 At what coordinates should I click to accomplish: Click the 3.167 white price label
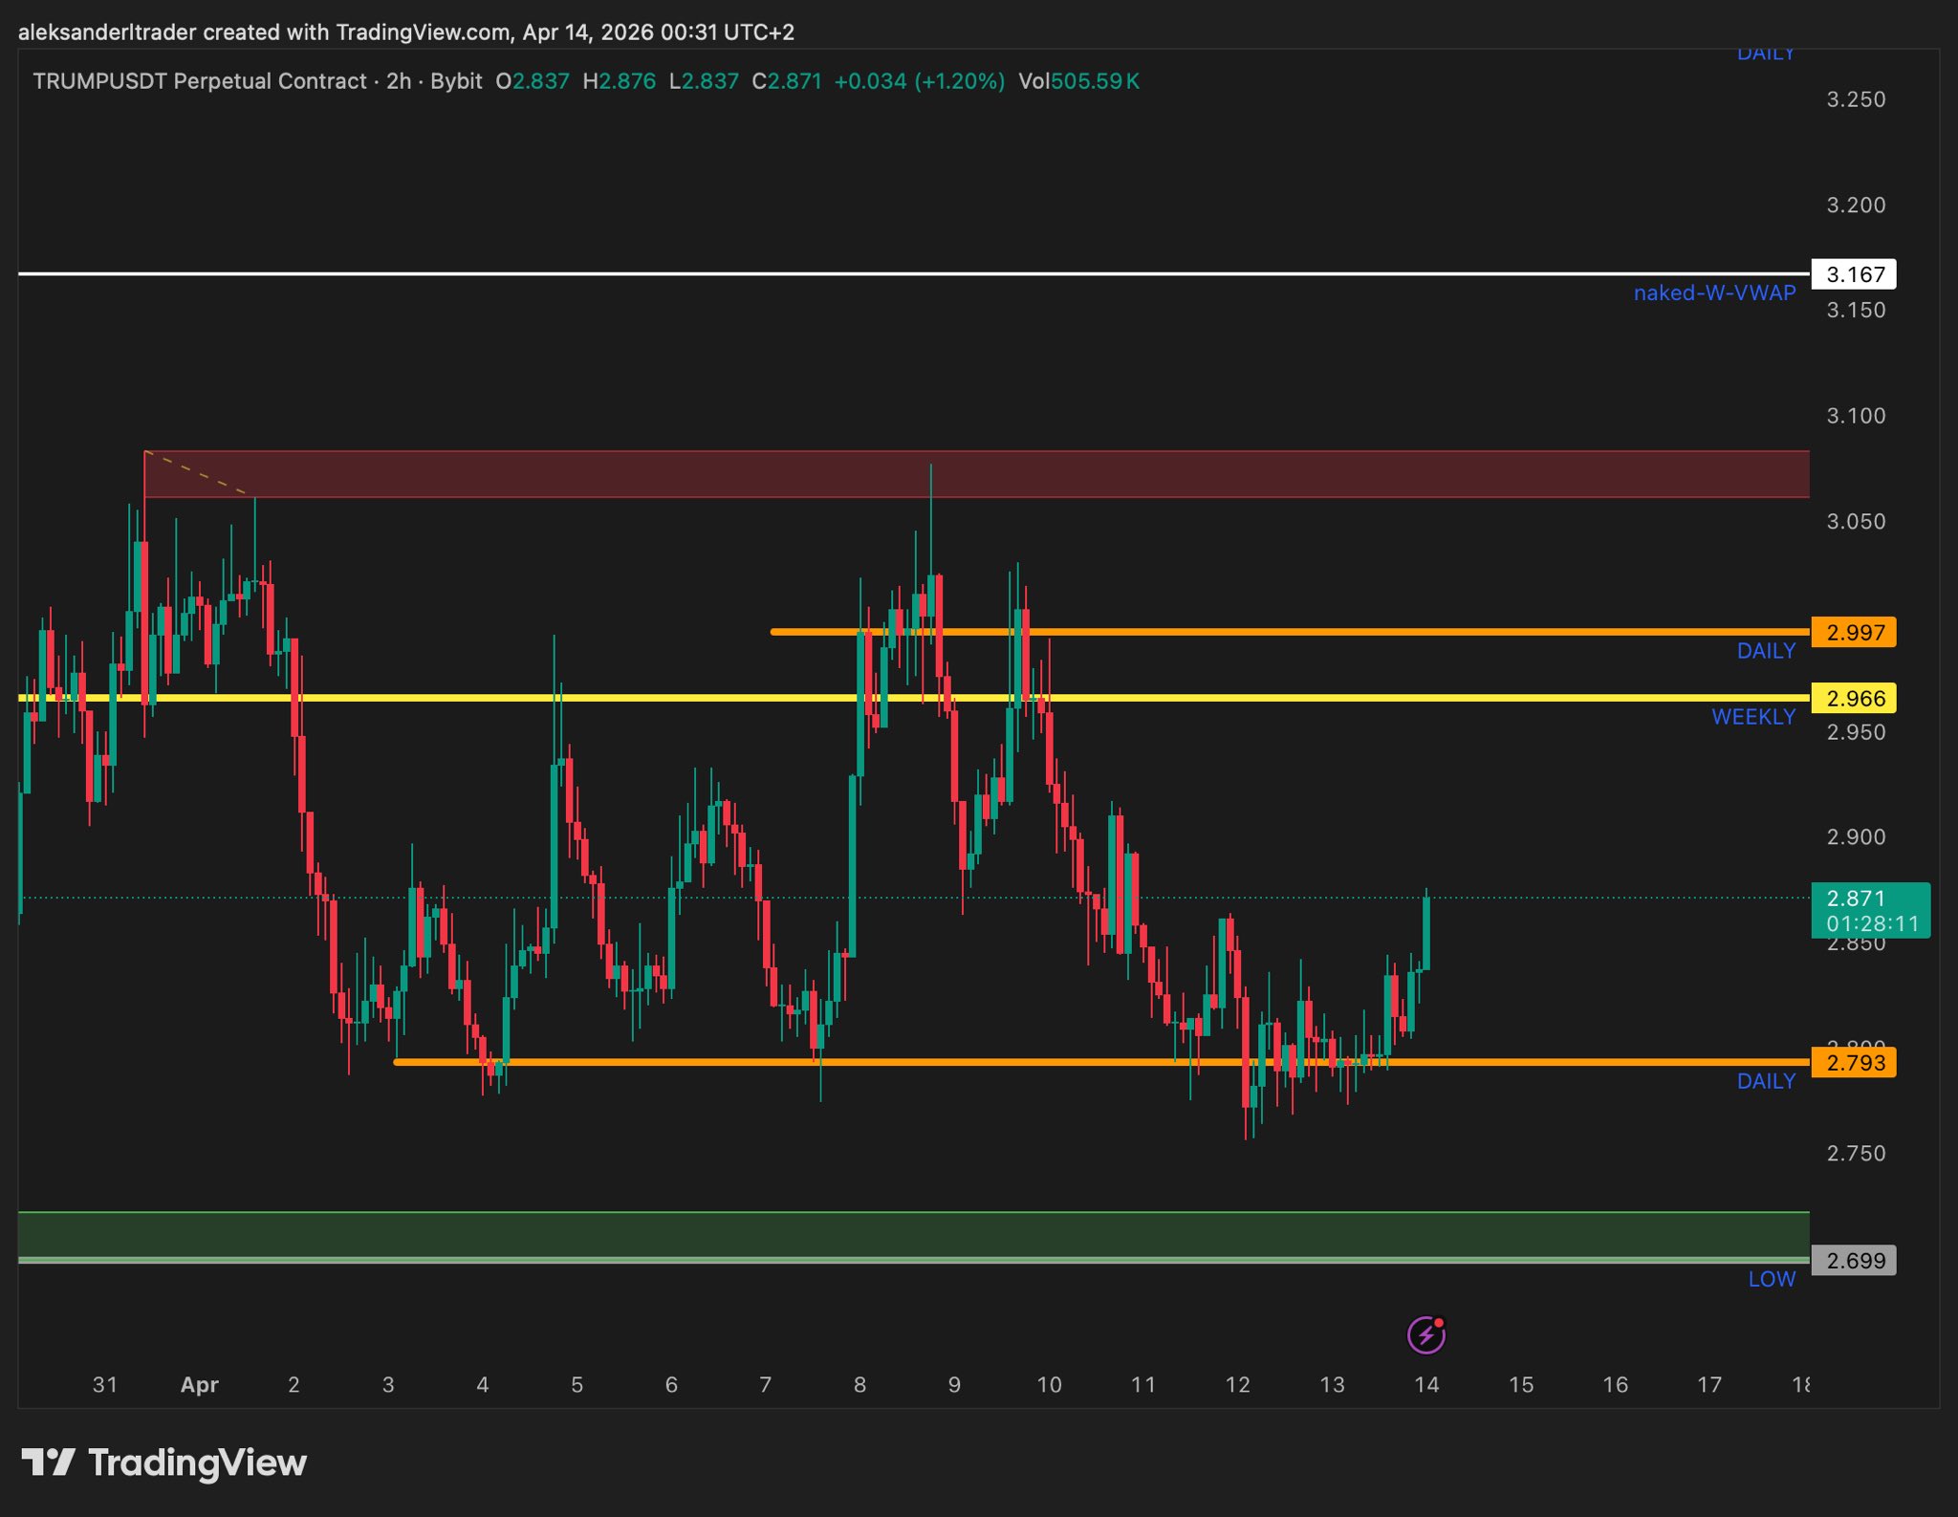pyautogui.click(x=1854, y=274)
